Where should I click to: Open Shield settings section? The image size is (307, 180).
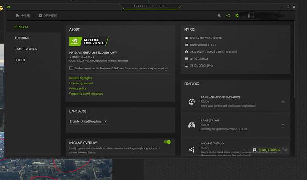click(x=20, y=60)
